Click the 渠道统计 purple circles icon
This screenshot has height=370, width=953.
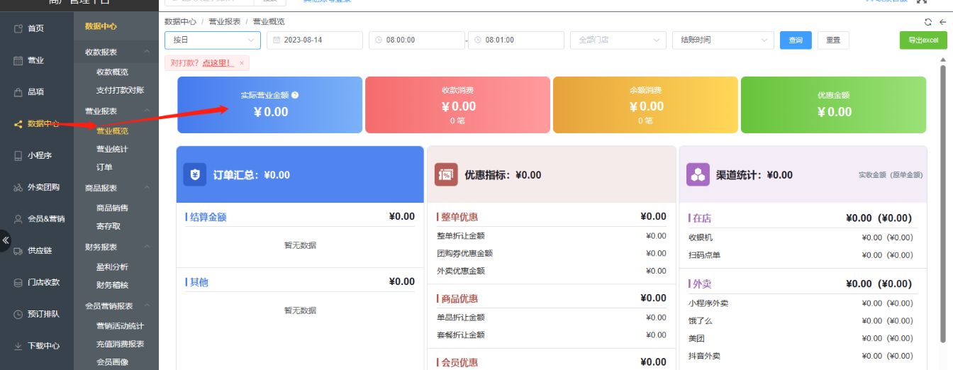[698, 174]
